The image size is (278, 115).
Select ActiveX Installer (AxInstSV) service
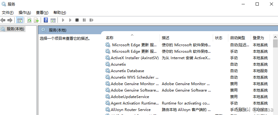pyautogui.click(x=135, y=58)
